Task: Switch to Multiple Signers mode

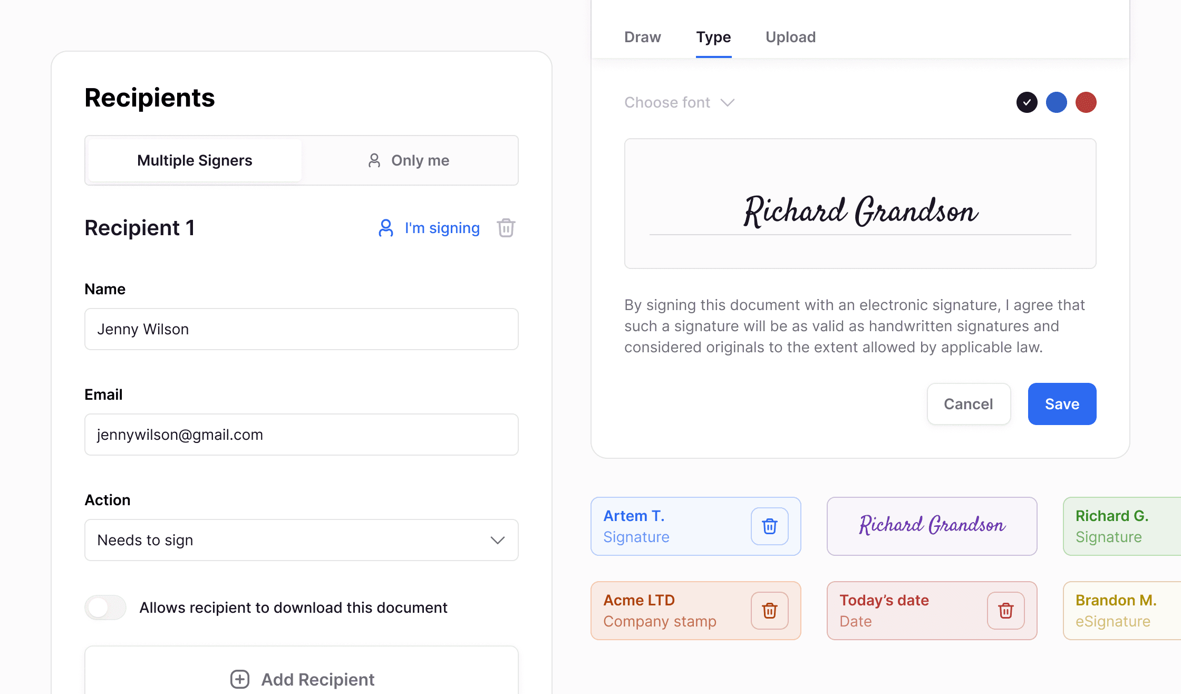Action: pyautogui.click(x=195, y=160)
